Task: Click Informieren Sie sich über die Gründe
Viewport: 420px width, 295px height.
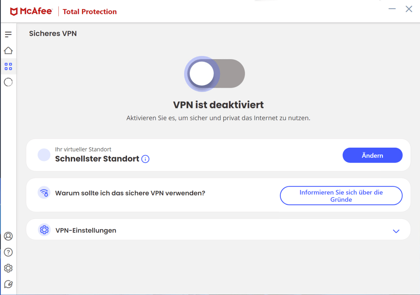Action: coord(341,196)
